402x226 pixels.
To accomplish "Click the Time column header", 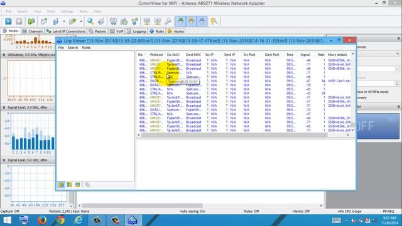I will coord(290,55).
